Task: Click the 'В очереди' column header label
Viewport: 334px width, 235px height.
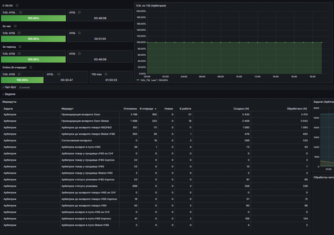Action: (x=146, y=109)
